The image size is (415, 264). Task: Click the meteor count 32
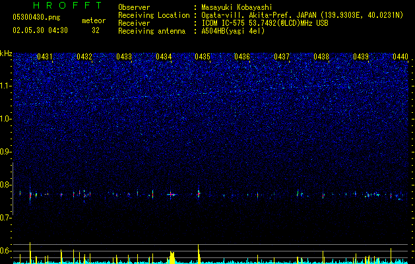(x=96, y=30)
